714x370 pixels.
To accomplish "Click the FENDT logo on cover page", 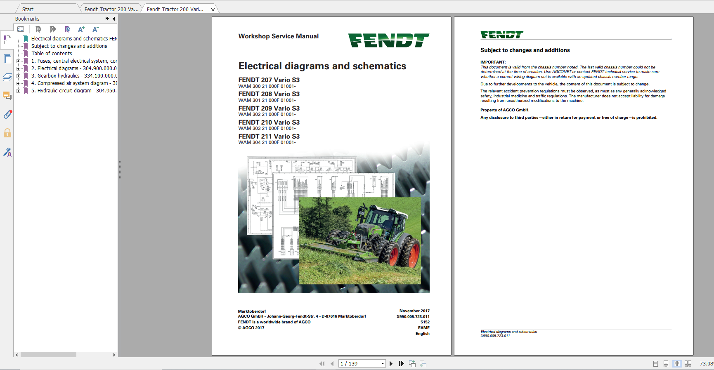I will (x=389, y=40).
